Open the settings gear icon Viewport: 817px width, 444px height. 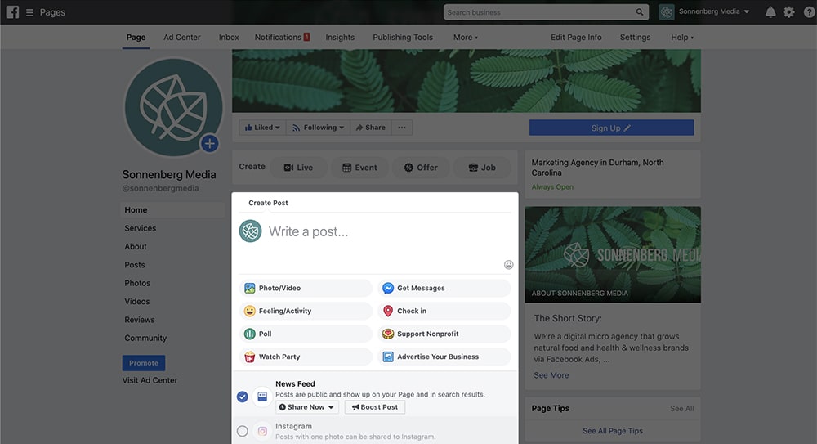[788, 12]
